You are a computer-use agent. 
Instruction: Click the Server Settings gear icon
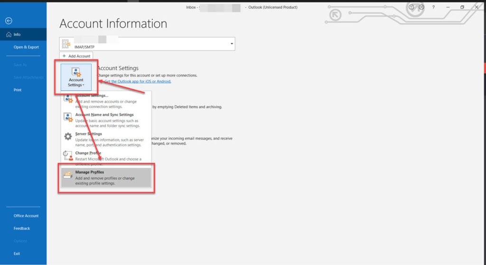click(x=68, y=136)
